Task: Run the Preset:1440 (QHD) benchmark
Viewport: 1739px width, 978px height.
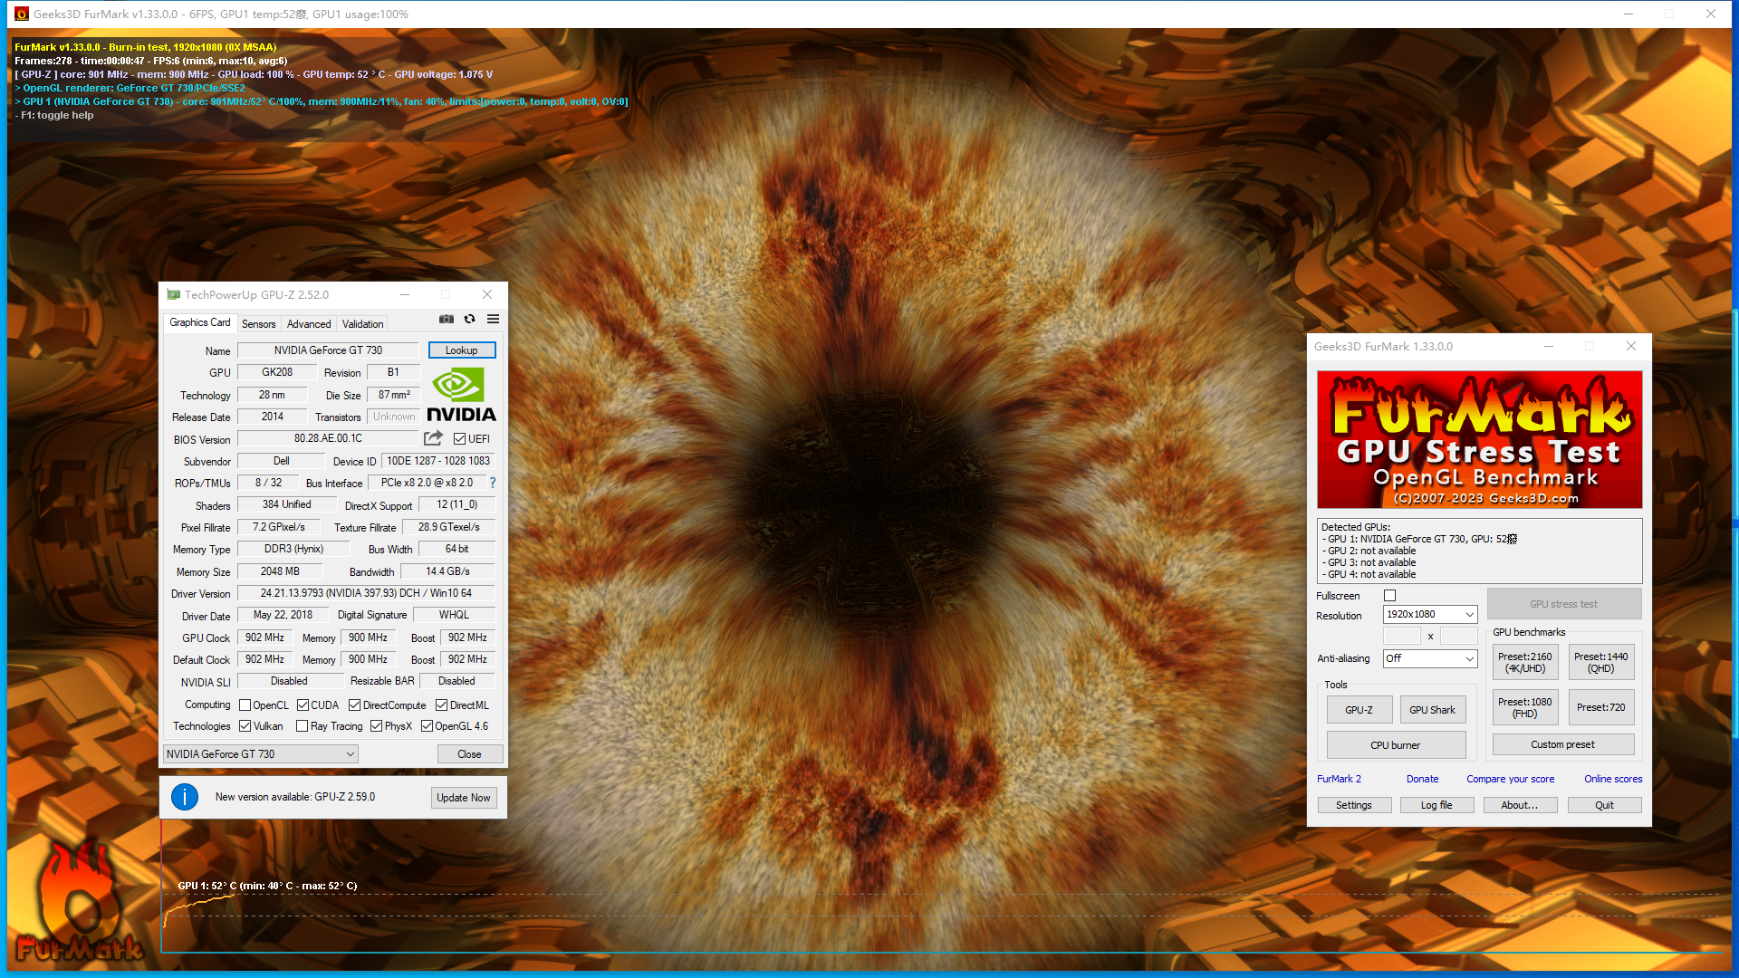Action: 1601,663
